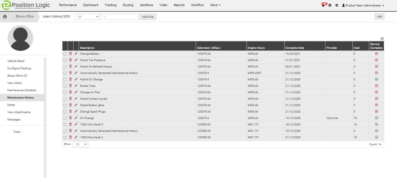Edit the Oil Change record
Screen dimensions: 397x181
pyautogui.click(x=76, y=118)
